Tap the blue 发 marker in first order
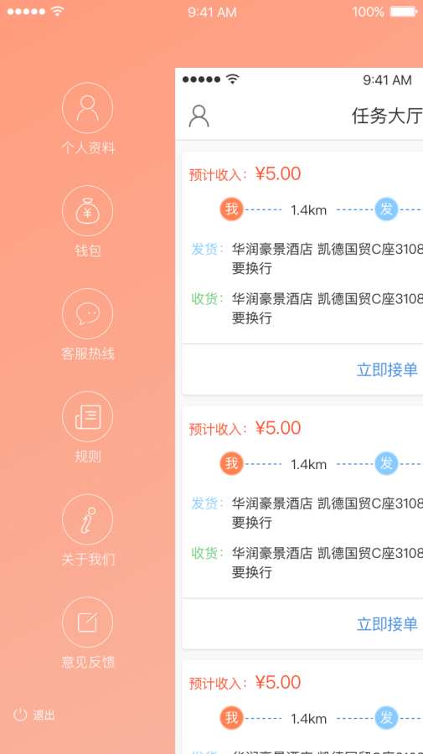 pos(386,209)
